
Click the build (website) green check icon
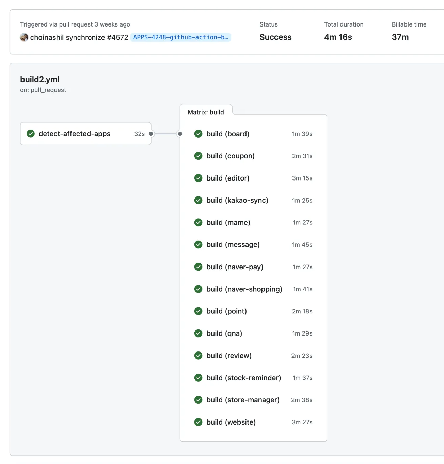point(198,422)
